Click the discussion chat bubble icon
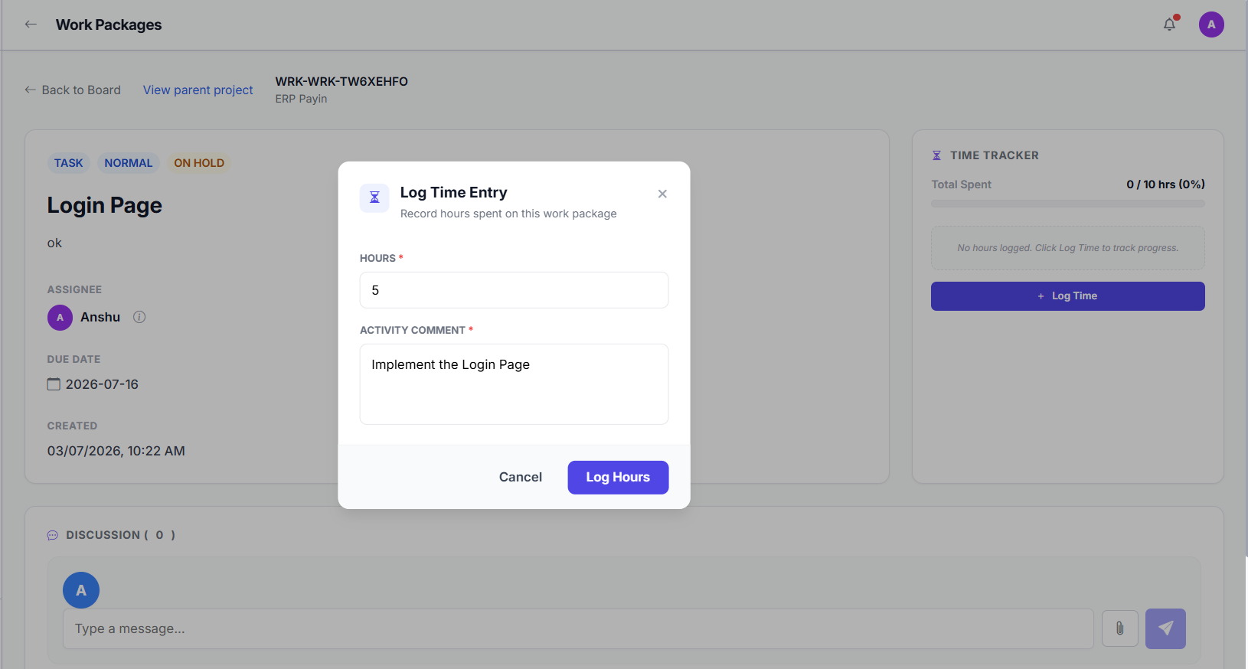Screen dimensions: 1248x669 pos(53,535)
